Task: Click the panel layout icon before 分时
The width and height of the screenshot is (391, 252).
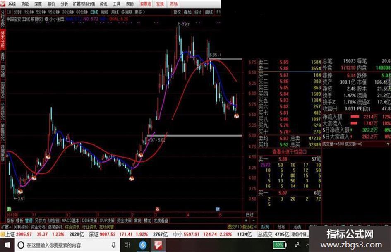Action: click(x=9, y=12)
